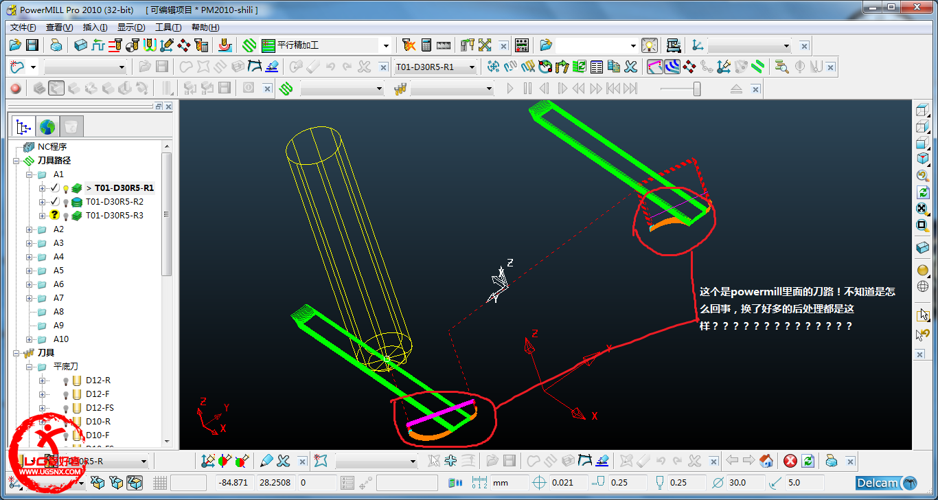The width and height of the screenshot is (938, 500).
Task: Click the tool diameter field 30.0
Action: pyautogui.click(x=746, y=482)
